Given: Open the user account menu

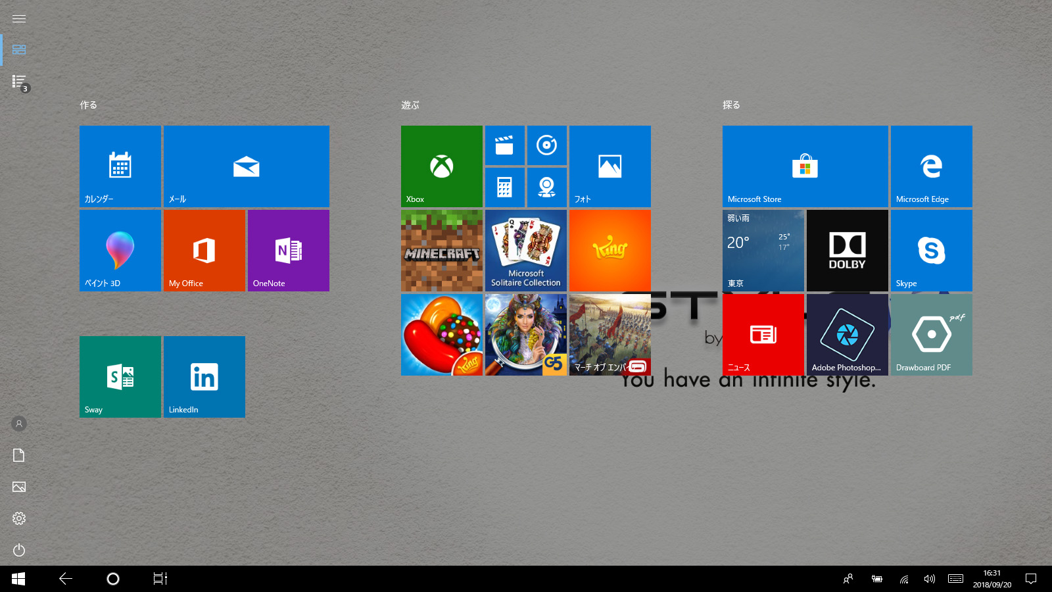Looking at the screenshot, I should (x=19, y=424).
